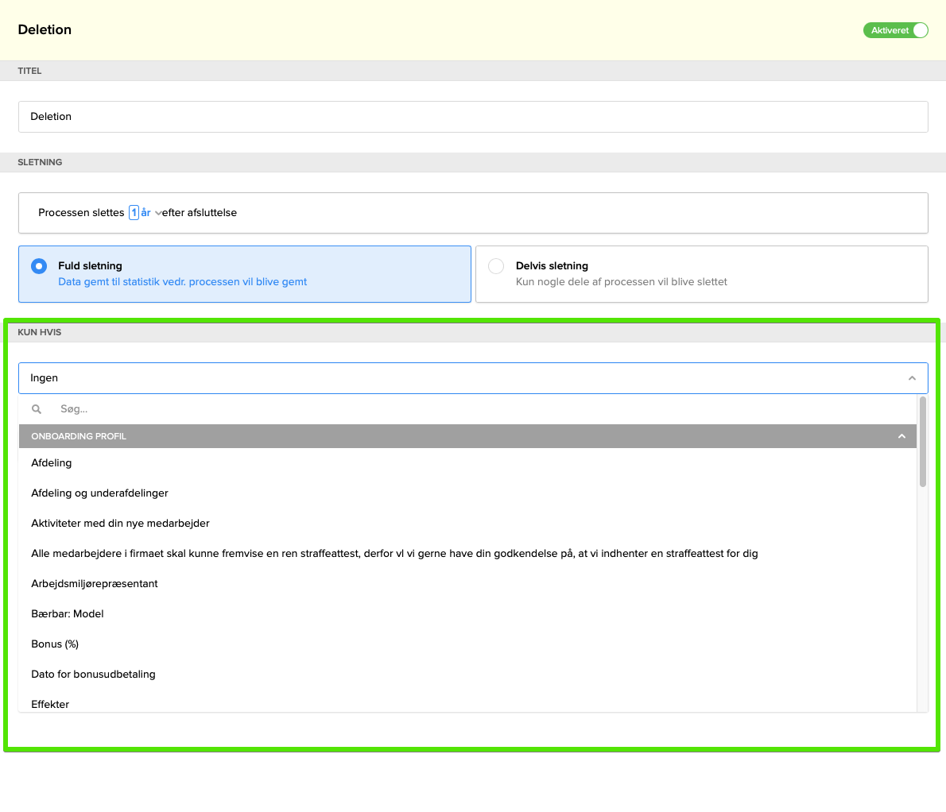Select the Delvis sletning radio option
946x812 pixels.
coord(496,266)
